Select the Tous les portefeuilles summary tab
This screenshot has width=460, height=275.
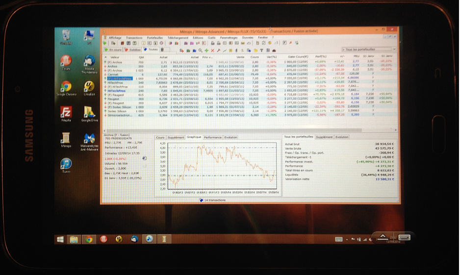tap(298, 137)
